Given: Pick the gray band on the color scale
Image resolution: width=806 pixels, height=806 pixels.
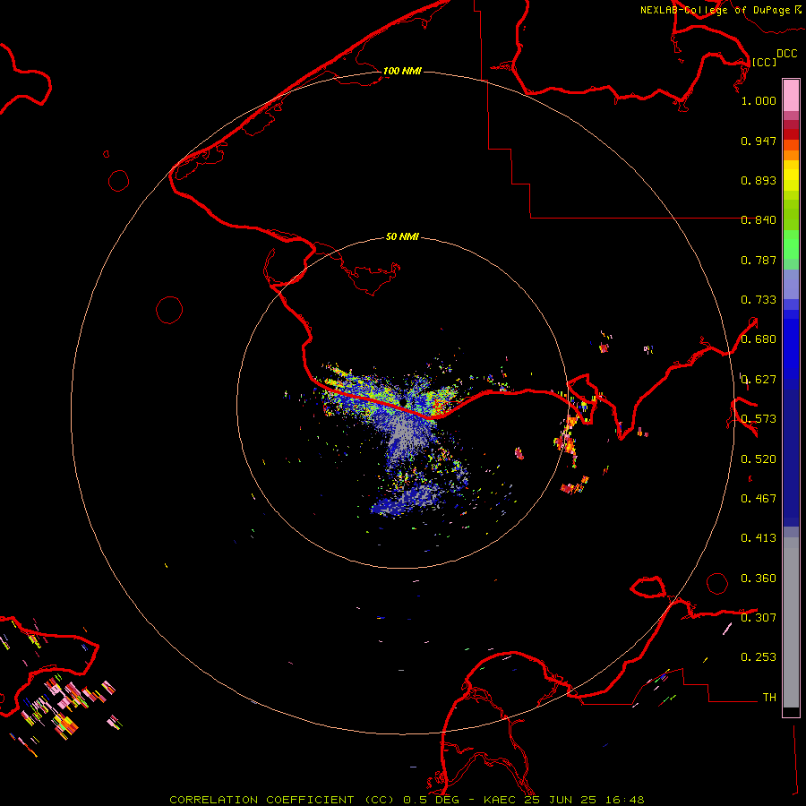Looking at the screenshot, I should 791,622.
